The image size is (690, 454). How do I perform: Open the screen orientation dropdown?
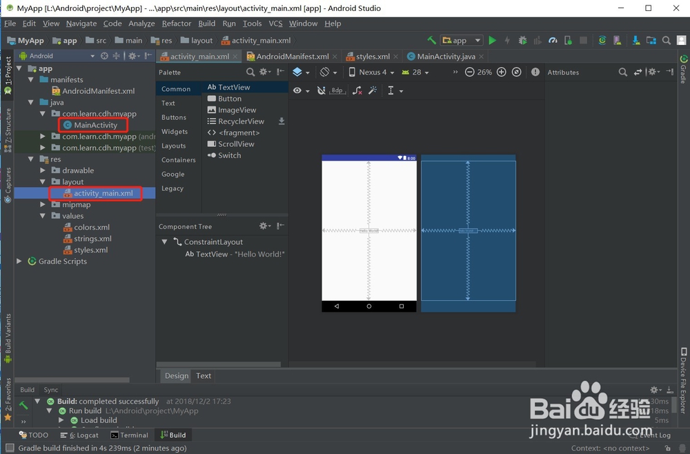(328, 72)
